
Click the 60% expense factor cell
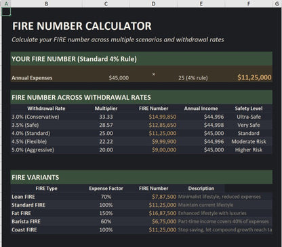click(x=106, y=221)
